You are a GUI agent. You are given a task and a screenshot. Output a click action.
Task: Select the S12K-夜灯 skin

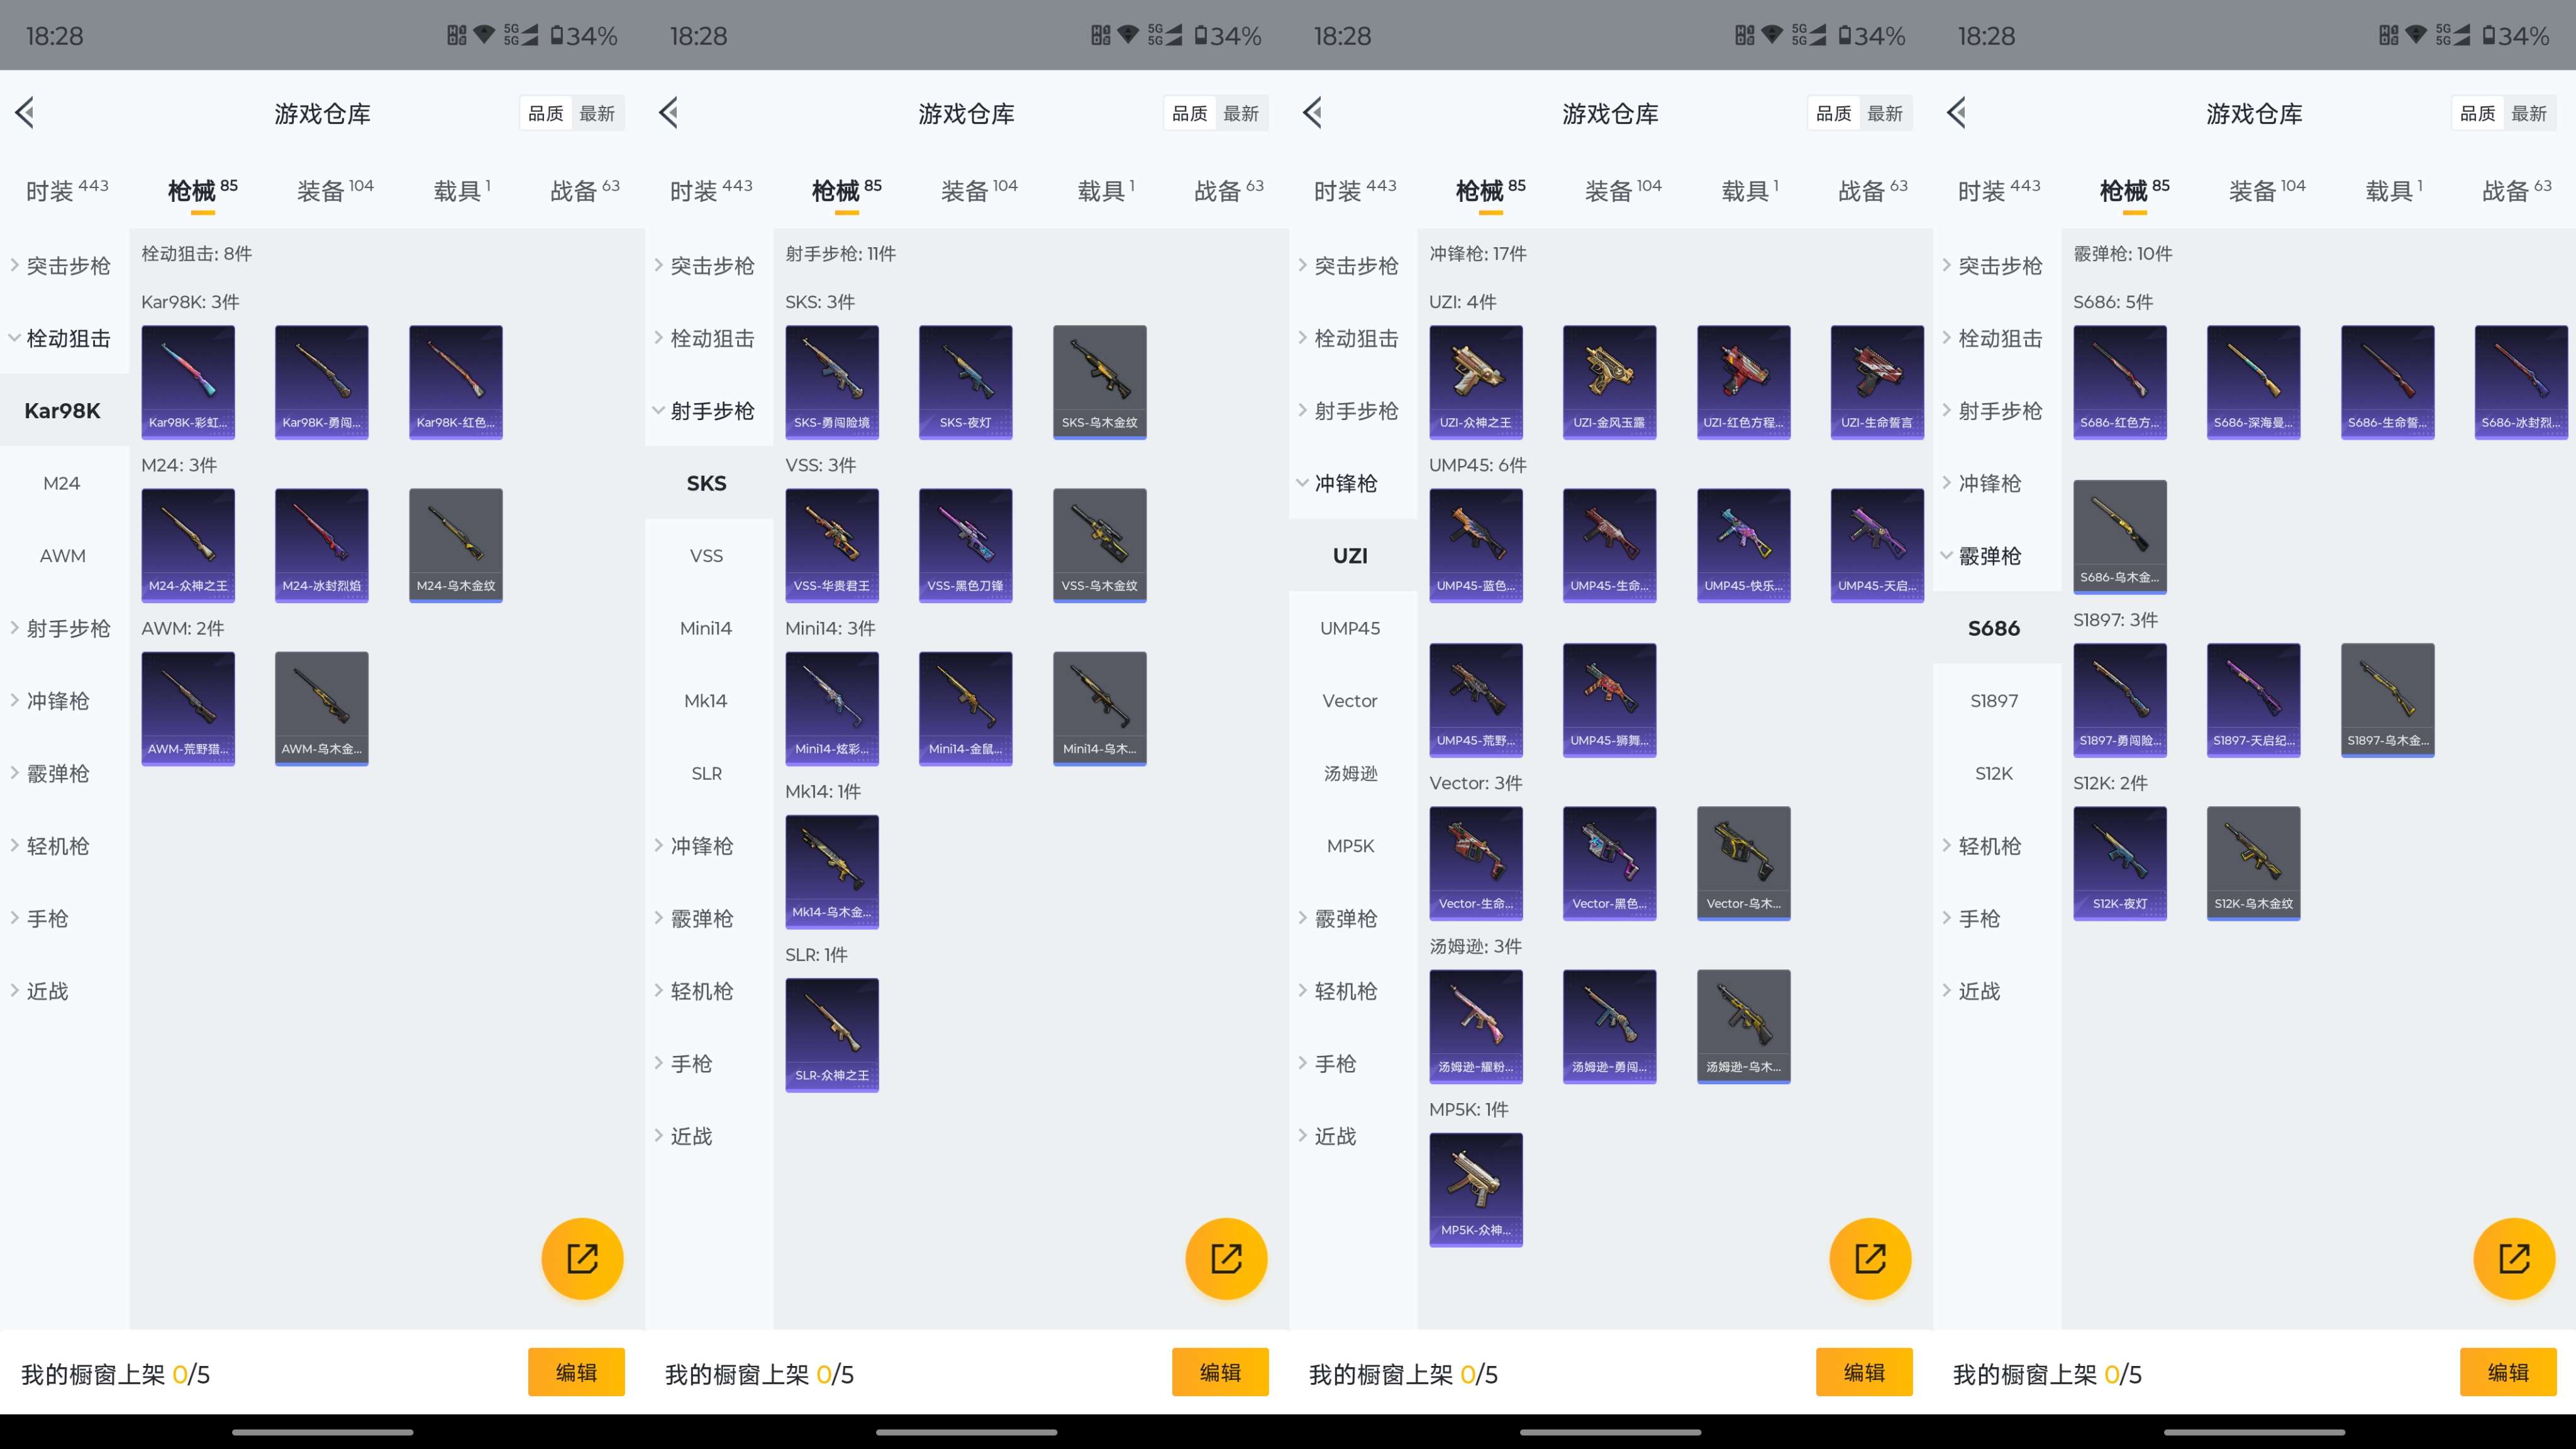coord(2120,863)
